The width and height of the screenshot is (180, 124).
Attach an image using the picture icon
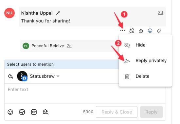tap(22, 112)
